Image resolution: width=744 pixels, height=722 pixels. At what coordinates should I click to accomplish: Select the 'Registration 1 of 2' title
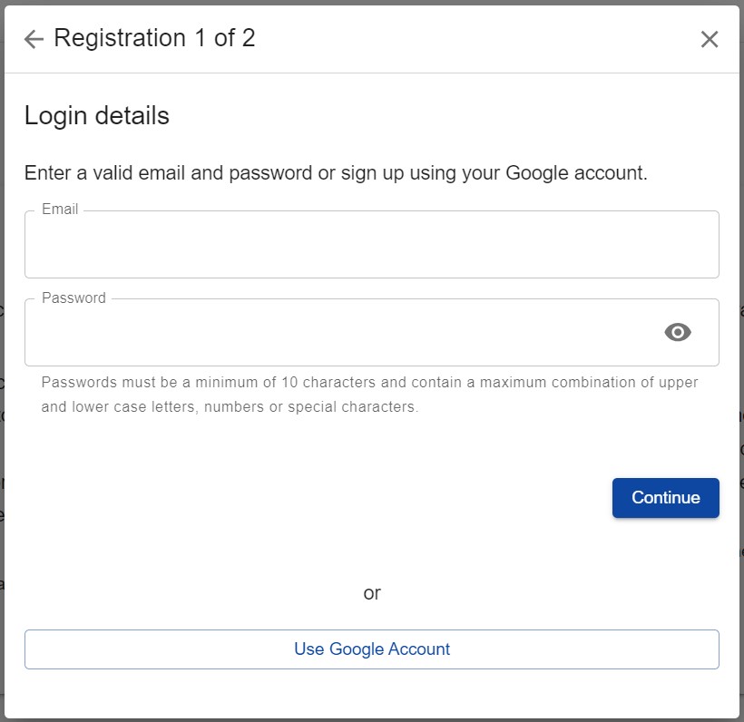[x=154, y=38]
